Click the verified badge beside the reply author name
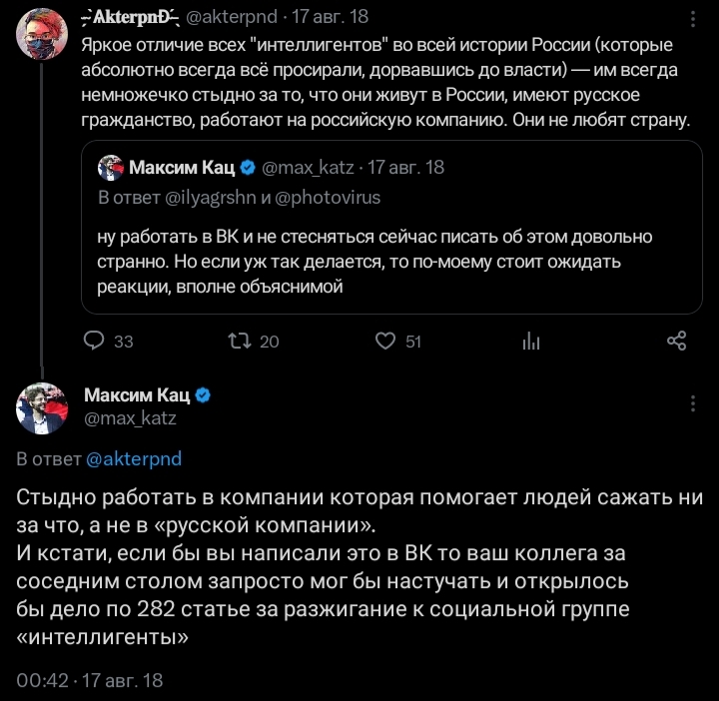 202,394
